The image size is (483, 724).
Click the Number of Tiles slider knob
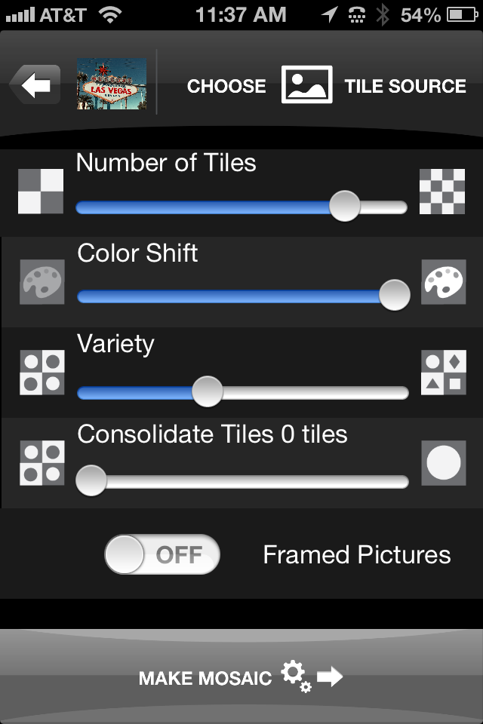pos(345,206)
